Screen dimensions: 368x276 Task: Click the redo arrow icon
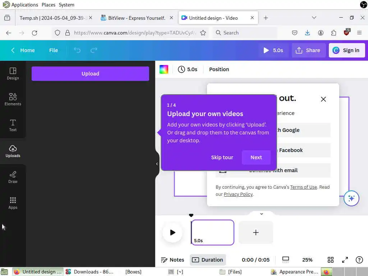[94, 50]
